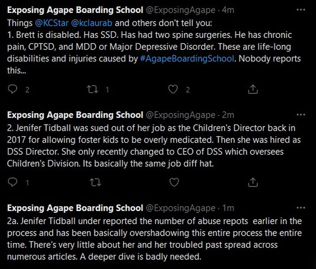Open the tweet about under reported abuse
The width and height of the screenshot is (316, 269).
coord(154,239)
